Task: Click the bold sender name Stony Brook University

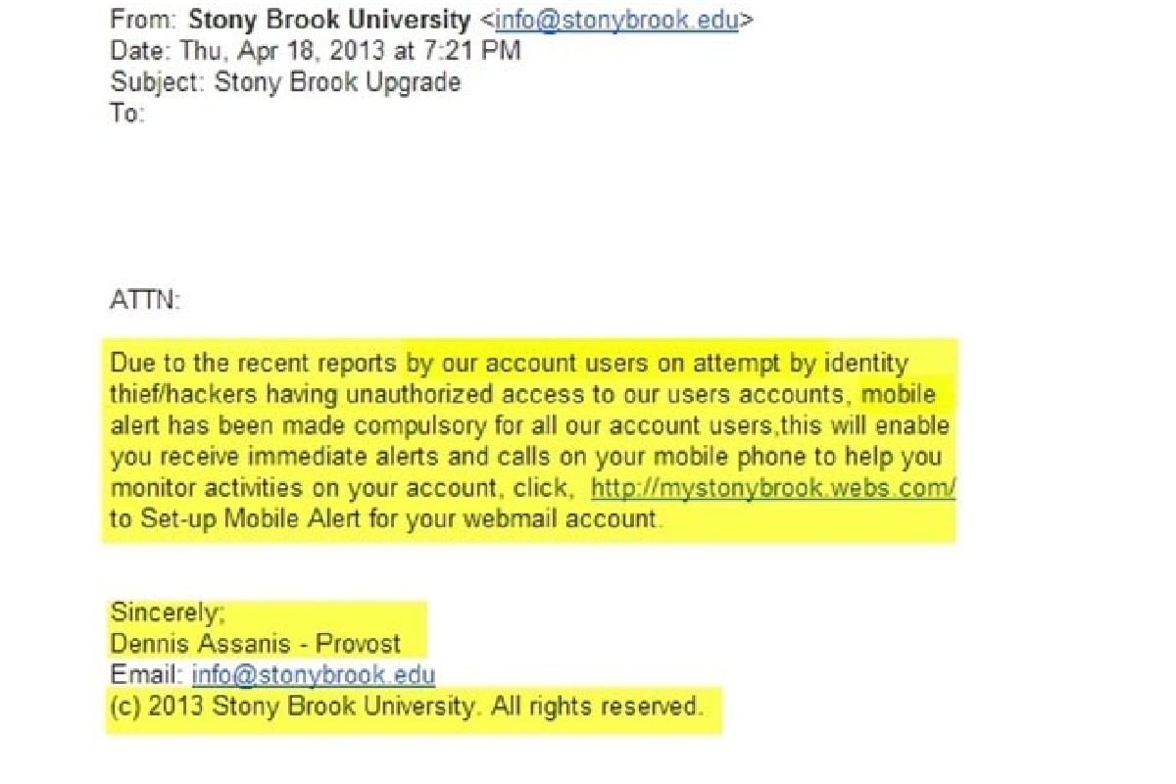Action: 329,19
